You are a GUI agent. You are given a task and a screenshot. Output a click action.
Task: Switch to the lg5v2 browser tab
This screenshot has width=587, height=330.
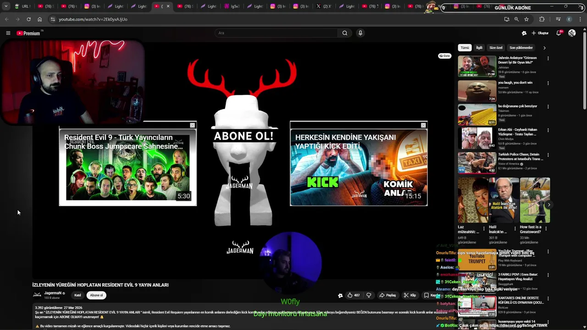click(233, 6)
